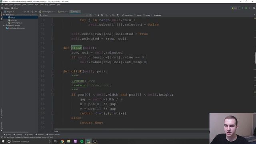Open the Window menu
256x144 pixels.
point(52,4)
